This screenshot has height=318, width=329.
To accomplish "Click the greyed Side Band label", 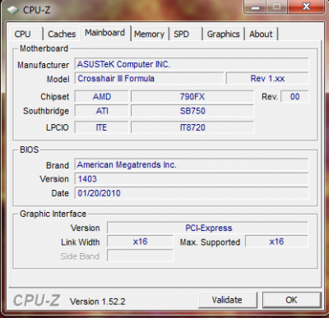I will click(80, 256).
